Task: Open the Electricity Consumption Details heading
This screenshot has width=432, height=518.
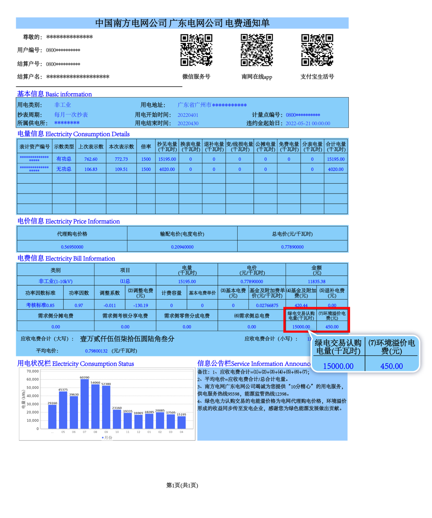Action: [x=74, y=134]
